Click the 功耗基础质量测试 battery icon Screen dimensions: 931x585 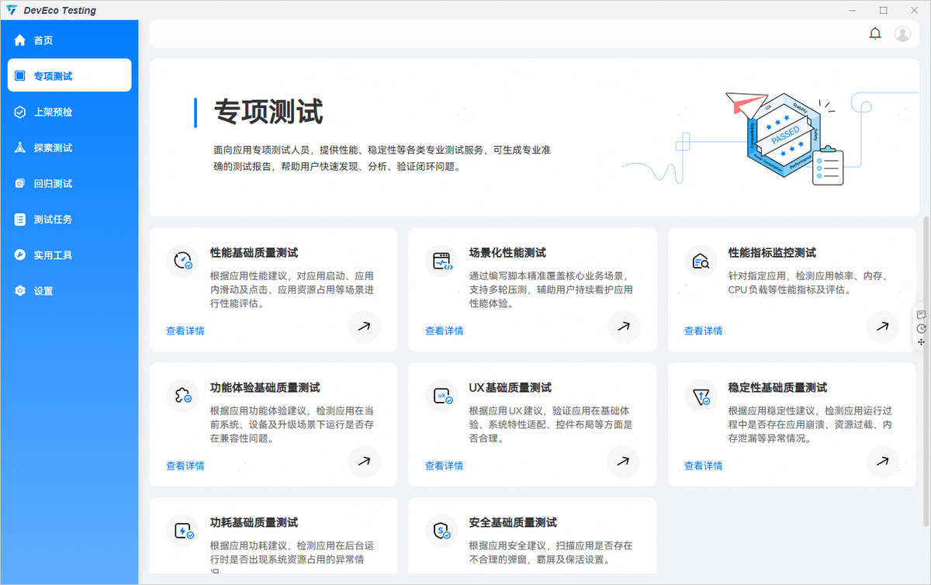pos(183,531)
